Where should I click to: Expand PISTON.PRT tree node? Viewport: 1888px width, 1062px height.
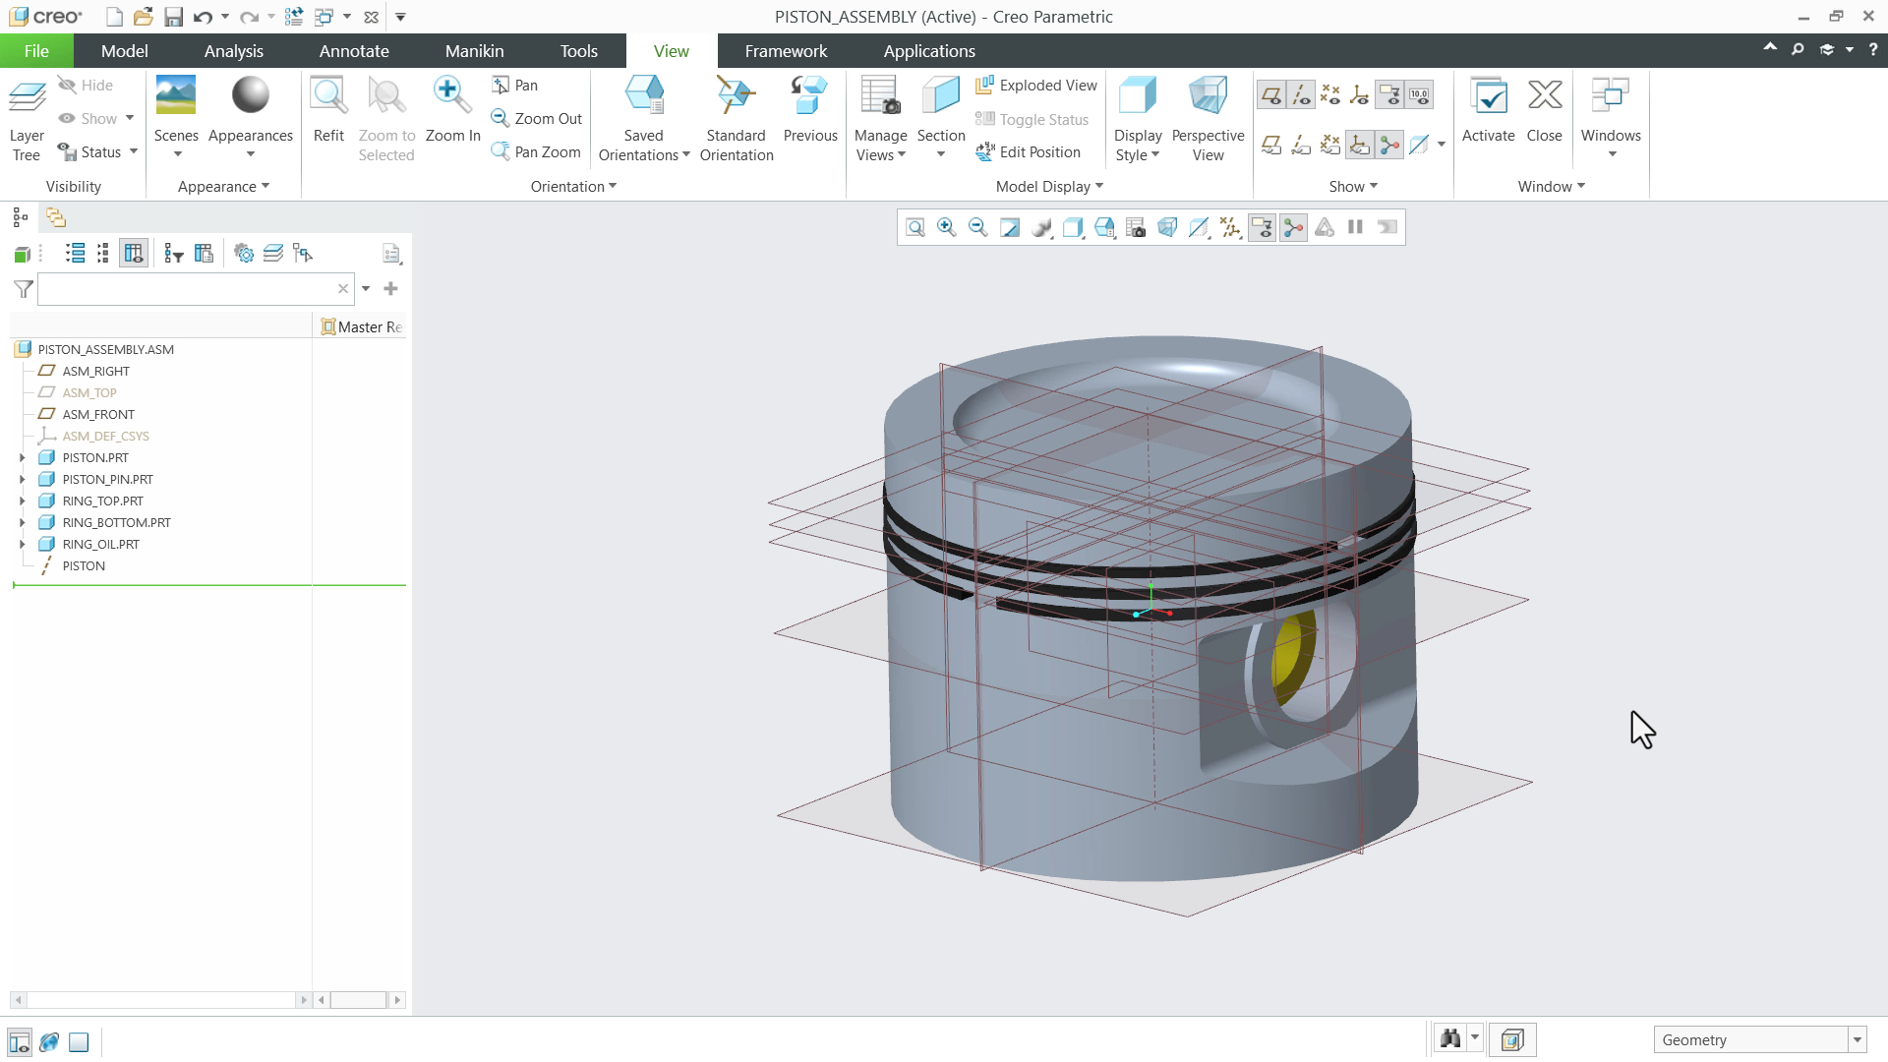[x=23, y=458]
